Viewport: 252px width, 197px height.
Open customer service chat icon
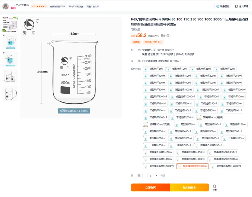pyautogui.click(x=218, y=6)
